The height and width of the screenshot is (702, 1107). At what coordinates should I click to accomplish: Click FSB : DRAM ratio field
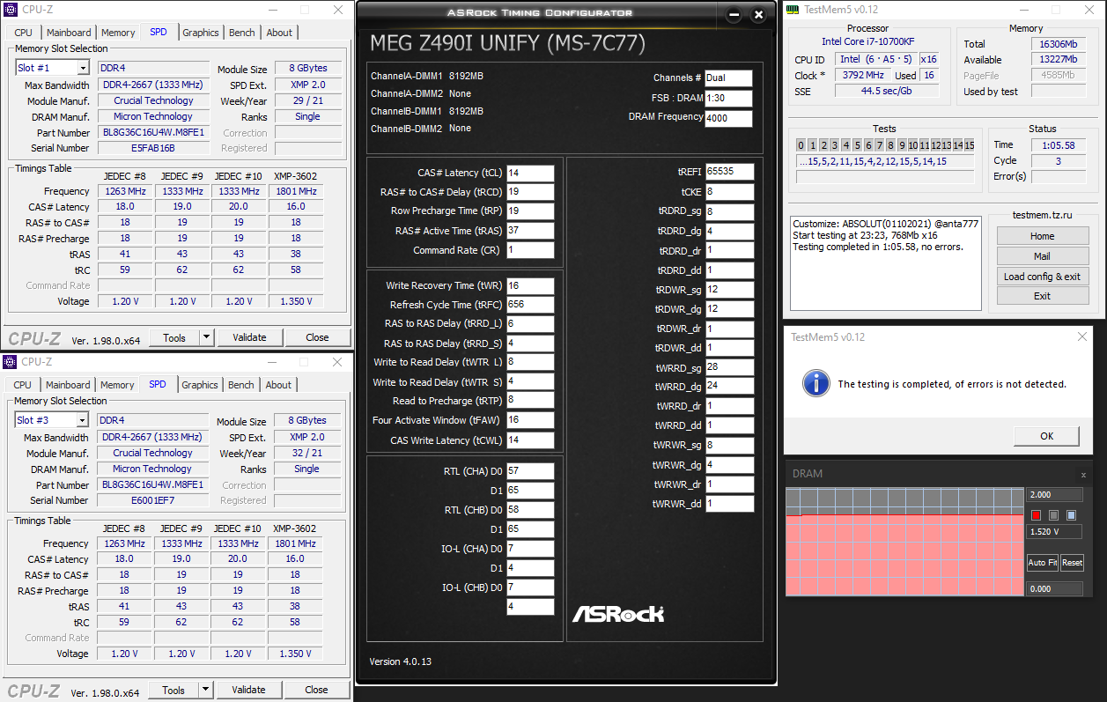[x=728, y=98]
